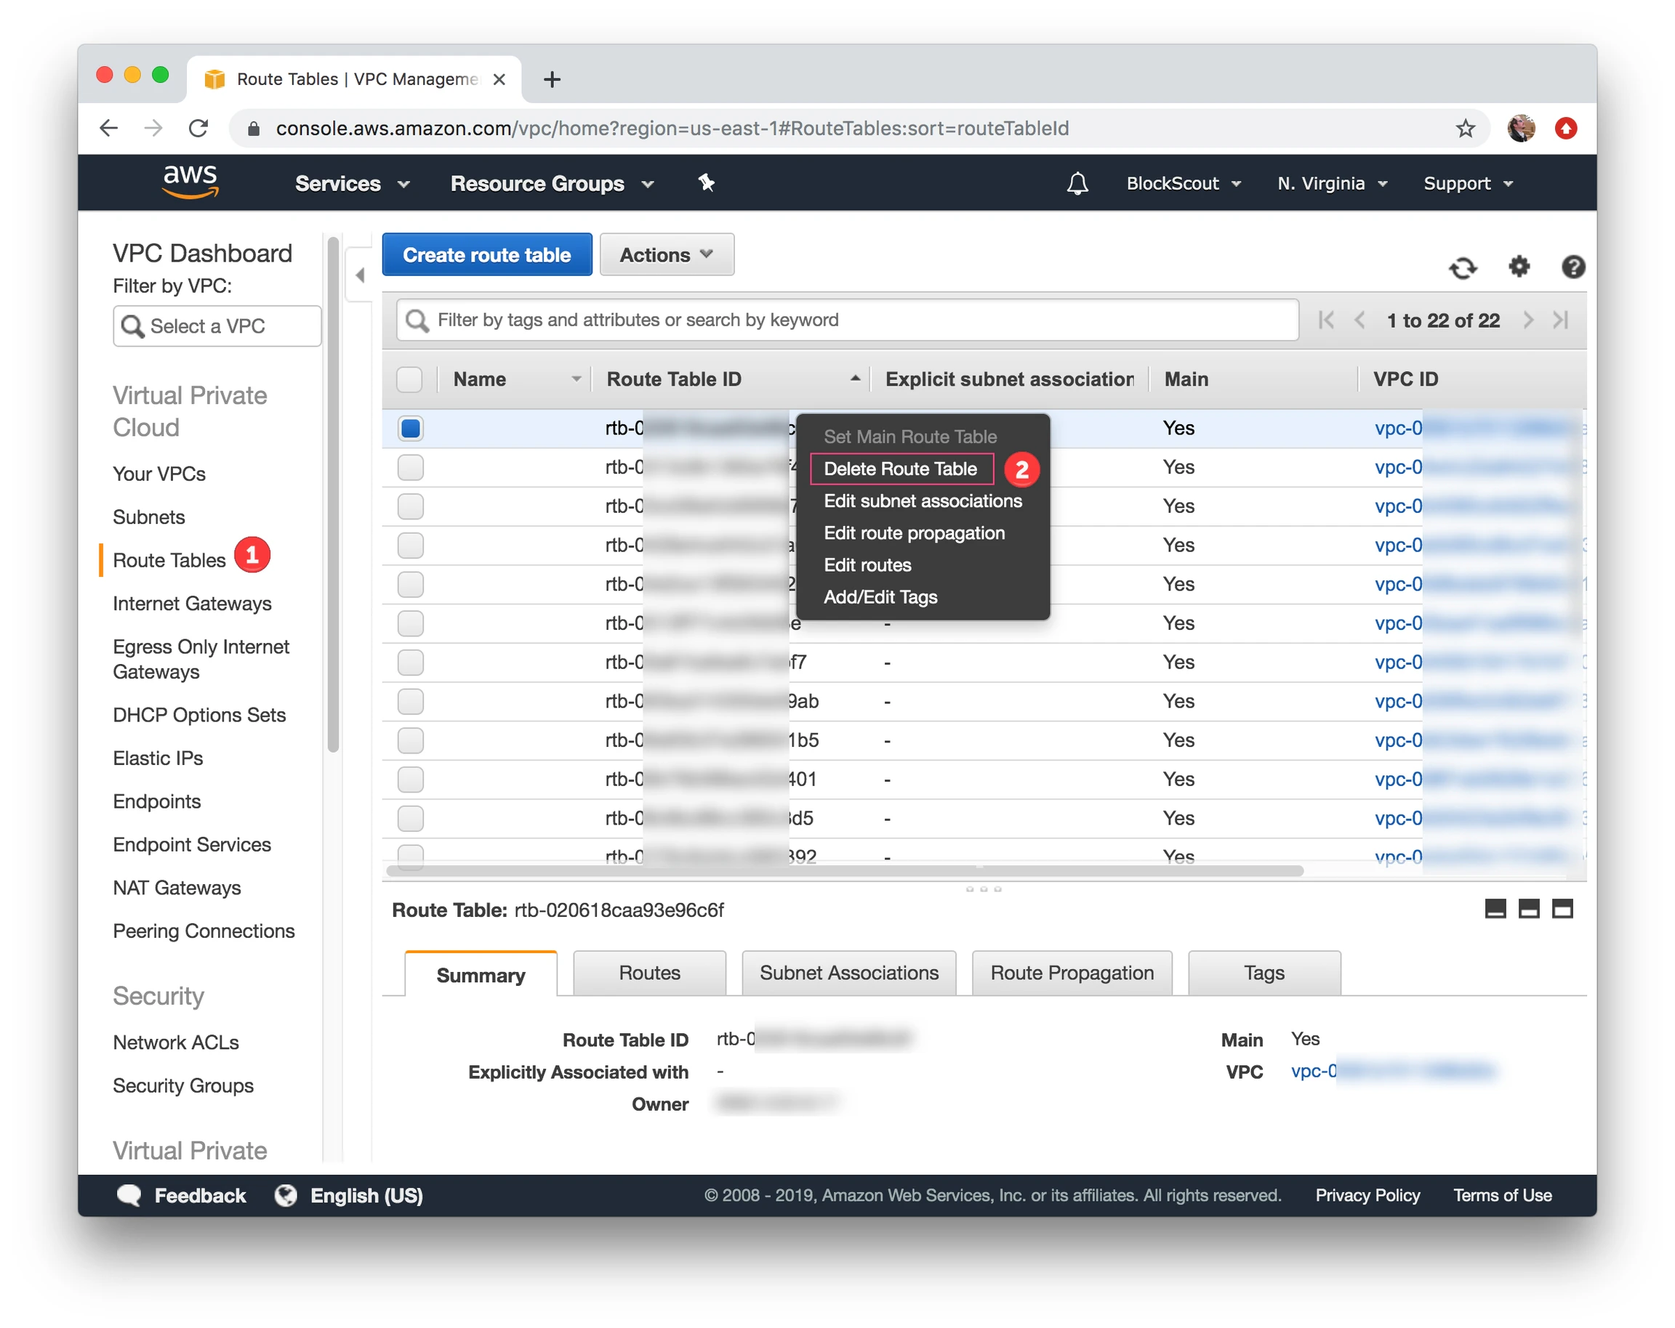This screenshot has width=1675, height=1328.
Task: Click the refresh route tables icon
Action: 1462,268
